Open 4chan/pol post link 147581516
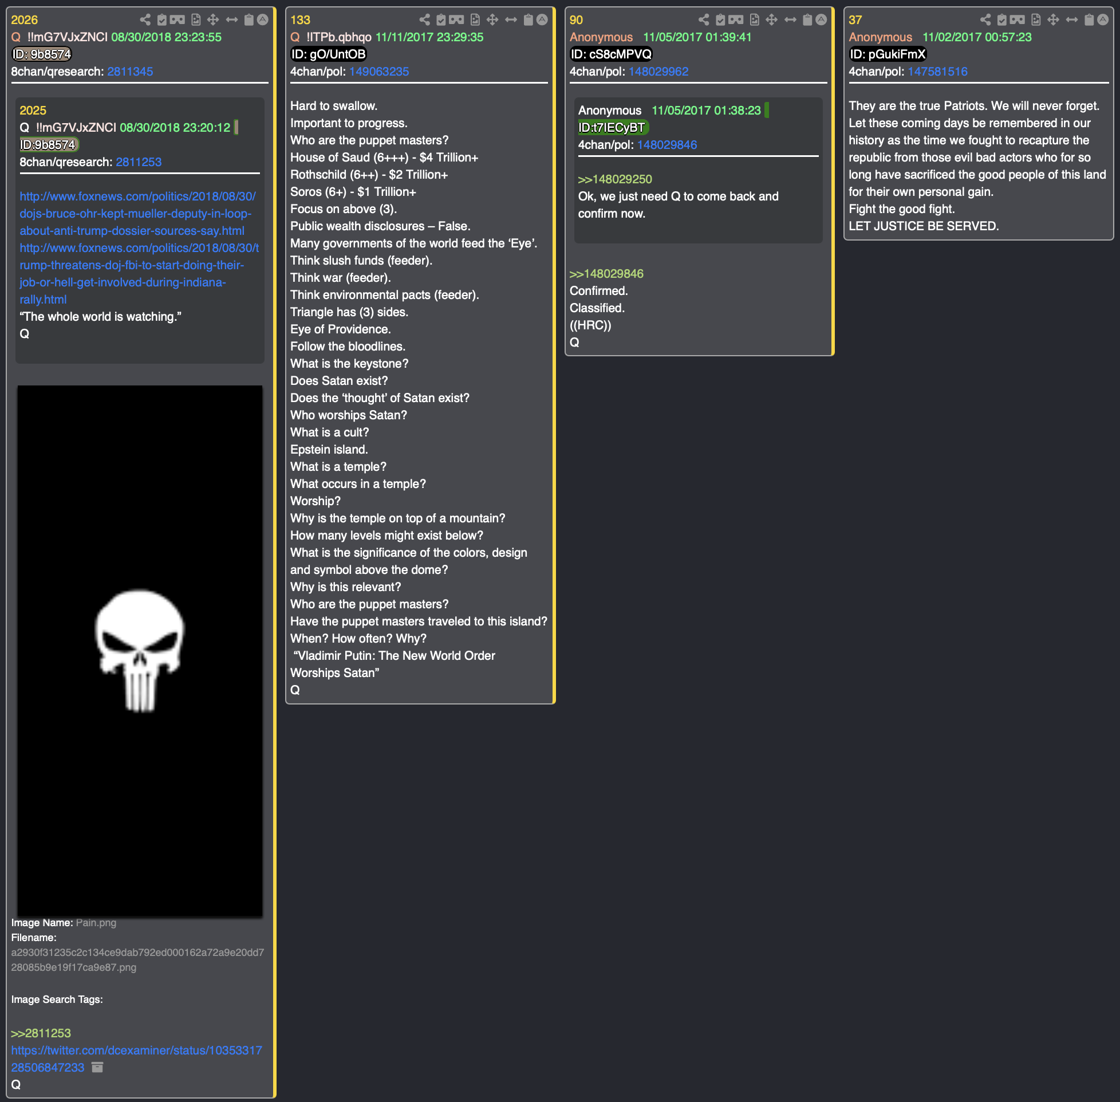The width and height of the screenshot is (1120, 1102). (x=938, y=71)
